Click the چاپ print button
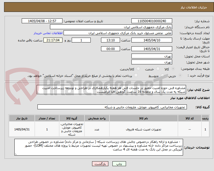Image resolution: width=214 pixels, height=171 pixels. tap(119, 164)
